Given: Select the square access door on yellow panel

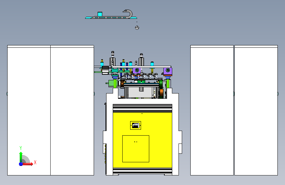Looking at the screenshot, I should click(136, 149).
